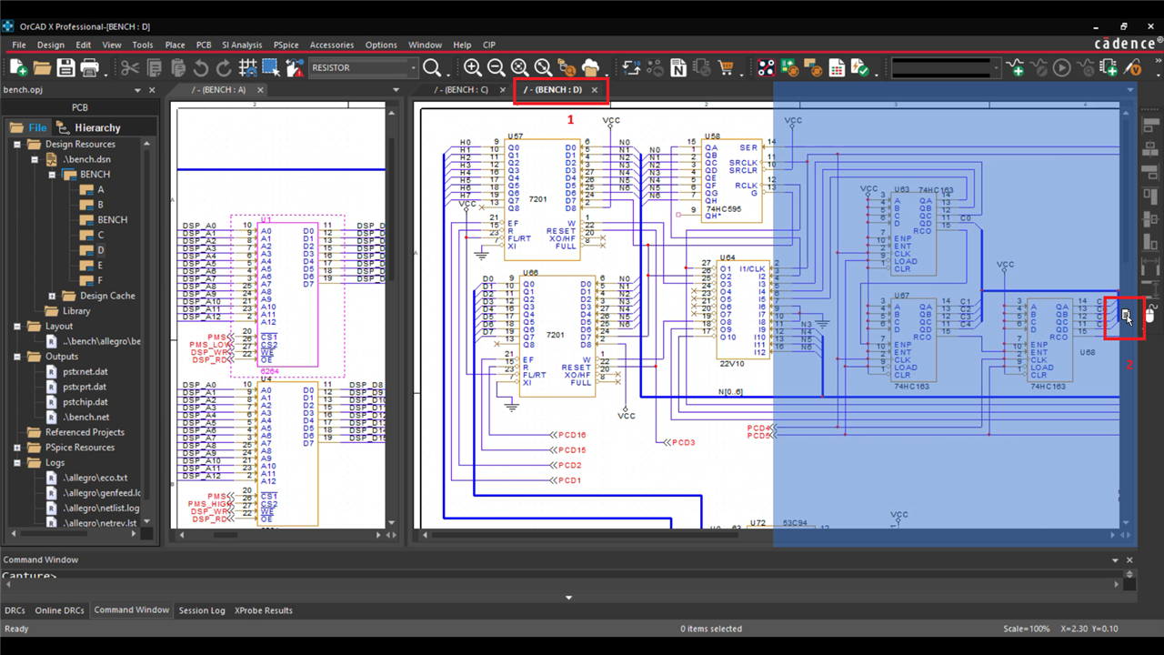Select pstxnet.dat in Outputs
Screen dimensions: 1164x655
click(x=85, y=371)
